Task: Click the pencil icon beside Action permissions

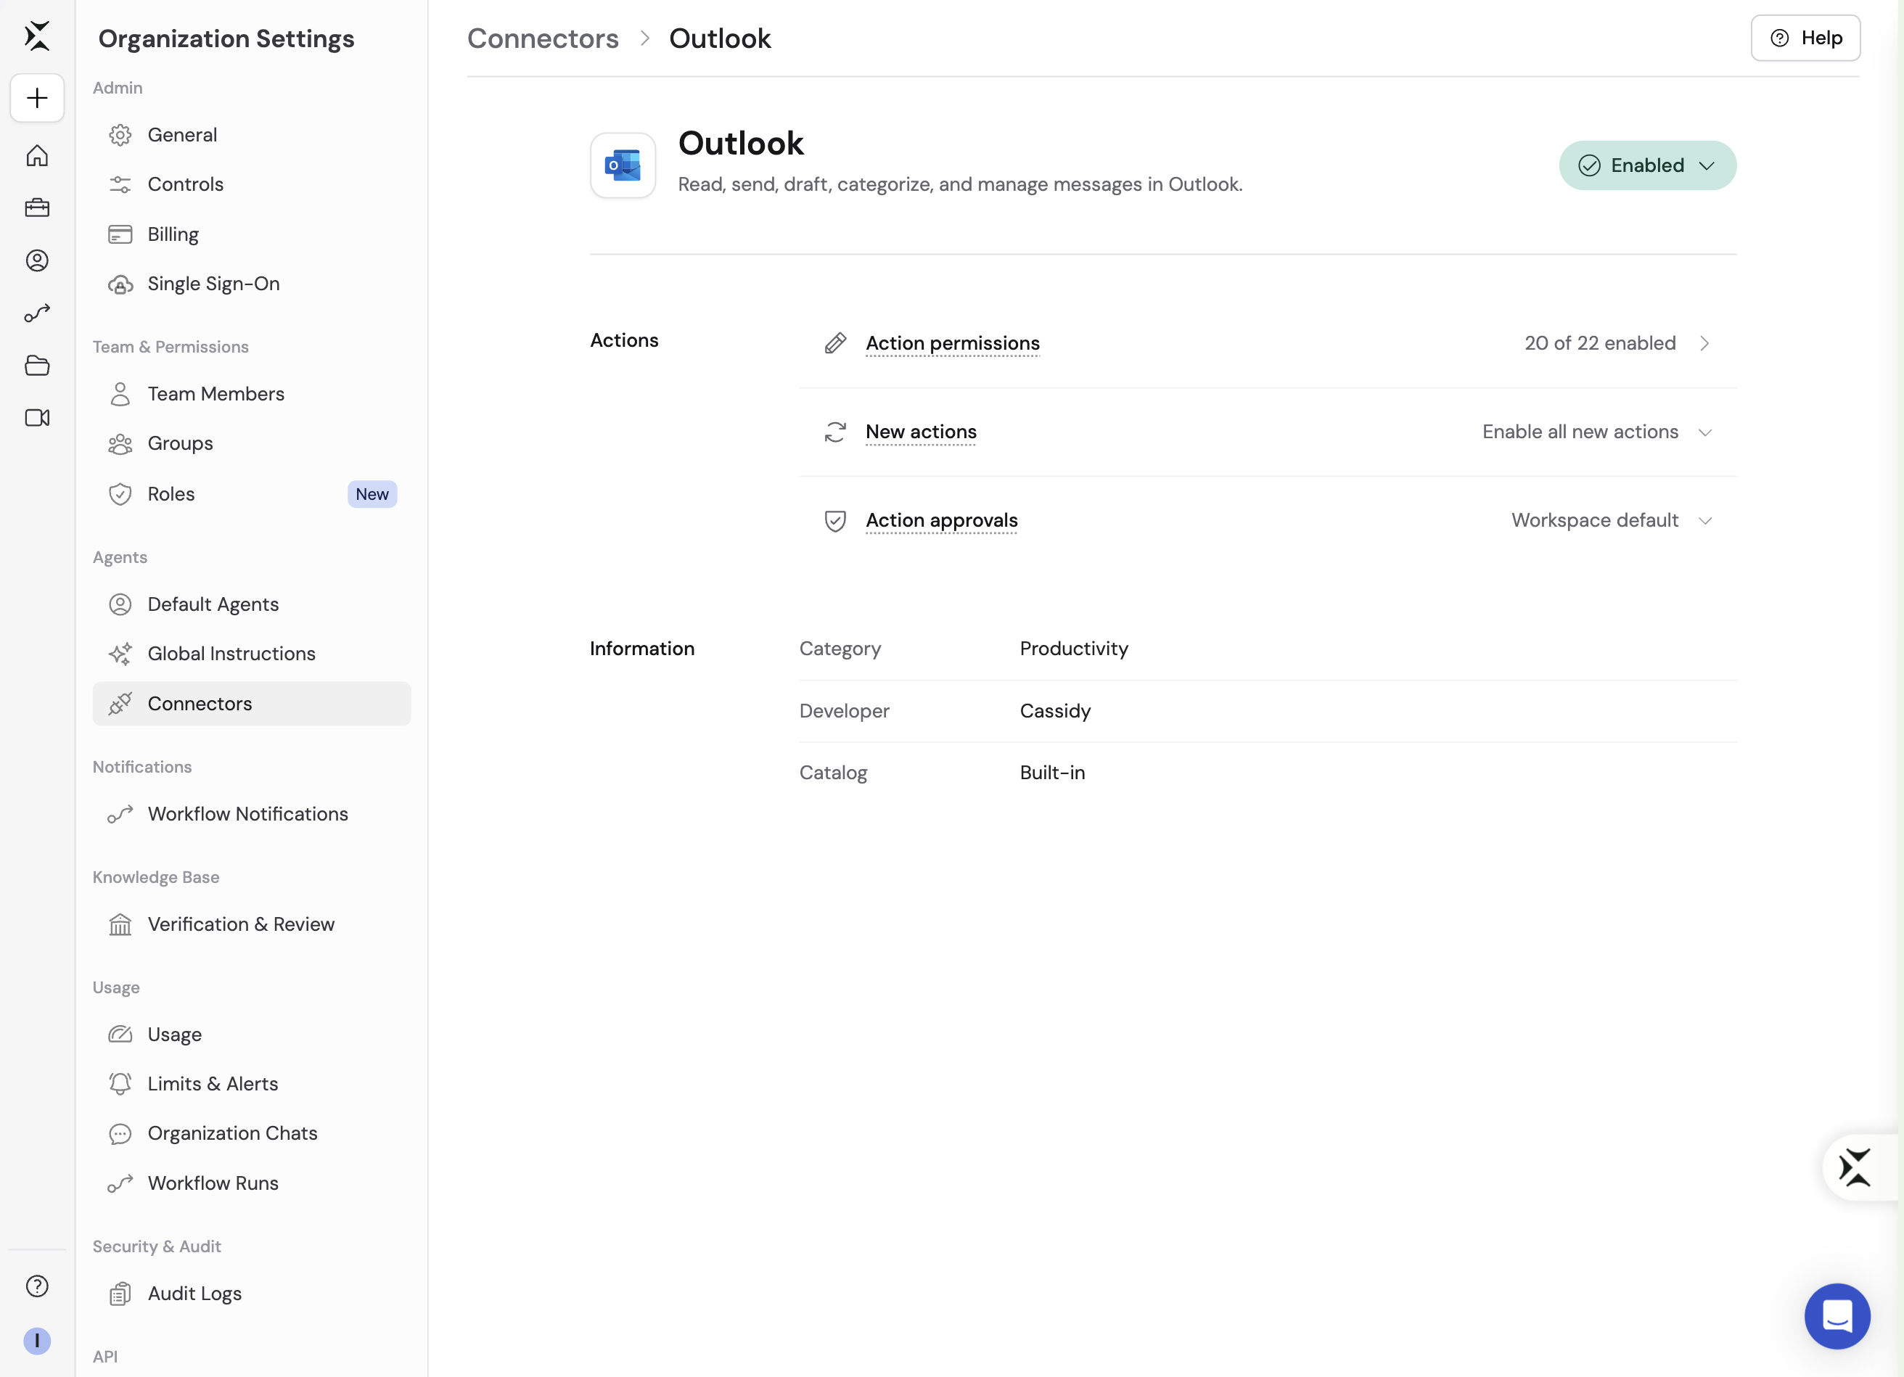Action: click(835, 343)
